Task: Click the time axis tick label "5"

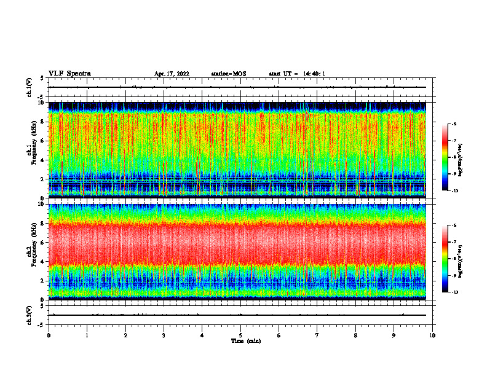Action: 240,335
